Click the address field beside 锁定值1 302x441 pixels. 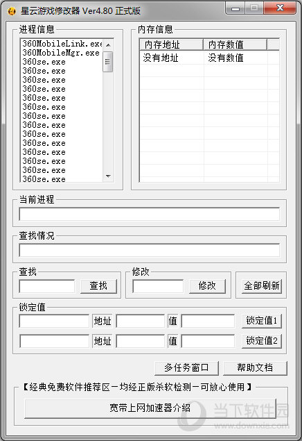(x=140, y=321)
